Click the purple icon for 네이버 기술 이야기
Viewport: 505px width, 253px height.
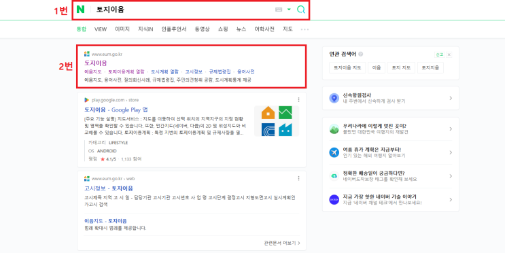pos(334,199)
